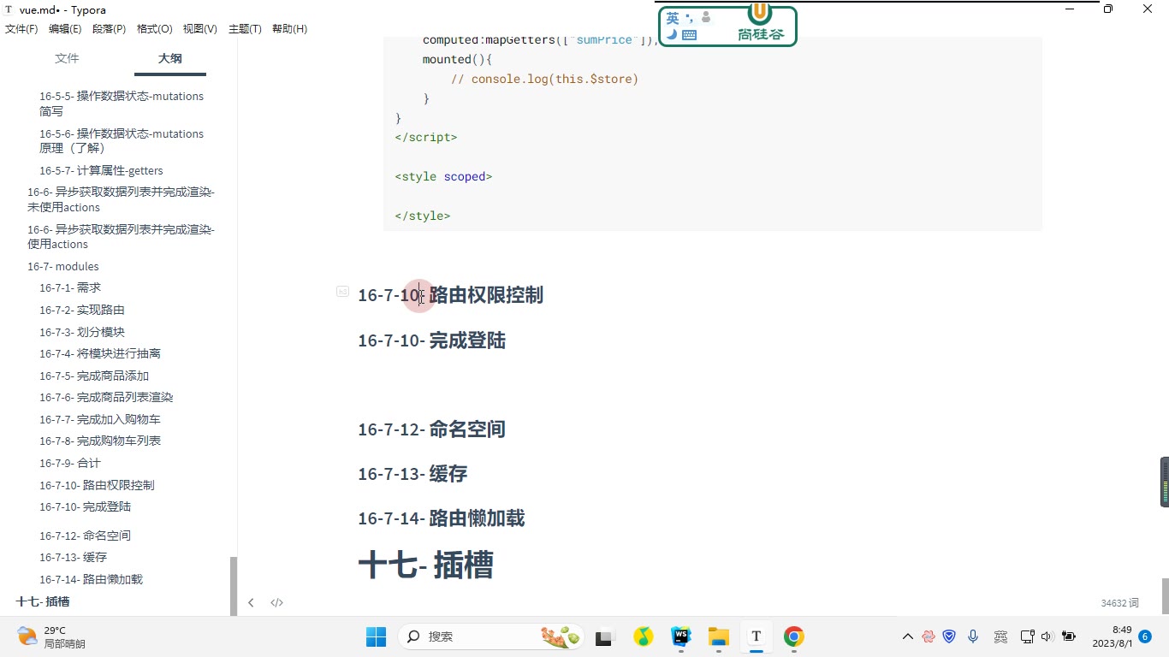The height and width of the screenshot is (657, 1169).
Task: Click the blue shield security tray icon
Action: pyautogui.click(x=949, y=636)
